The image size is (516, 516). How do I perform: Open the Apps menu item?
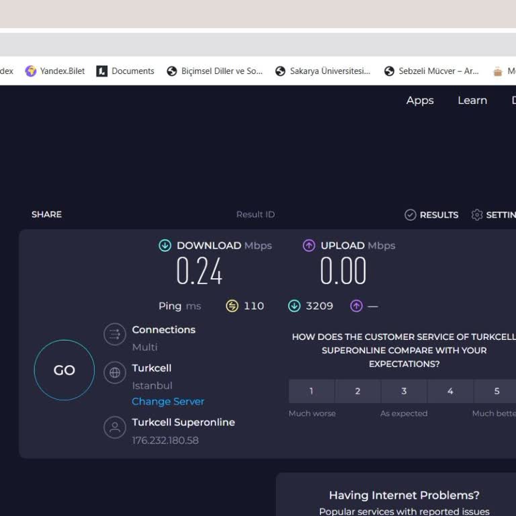(x=420, y=100)
